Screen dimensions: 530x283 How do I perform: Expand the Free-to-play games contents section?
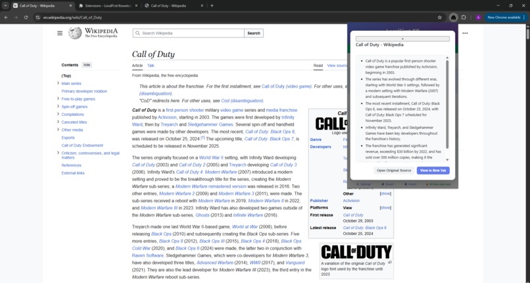(x=58, y=99)
